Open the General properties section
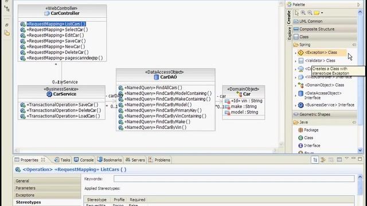Viewport: 367px width, 206px height. click(47, 181)
